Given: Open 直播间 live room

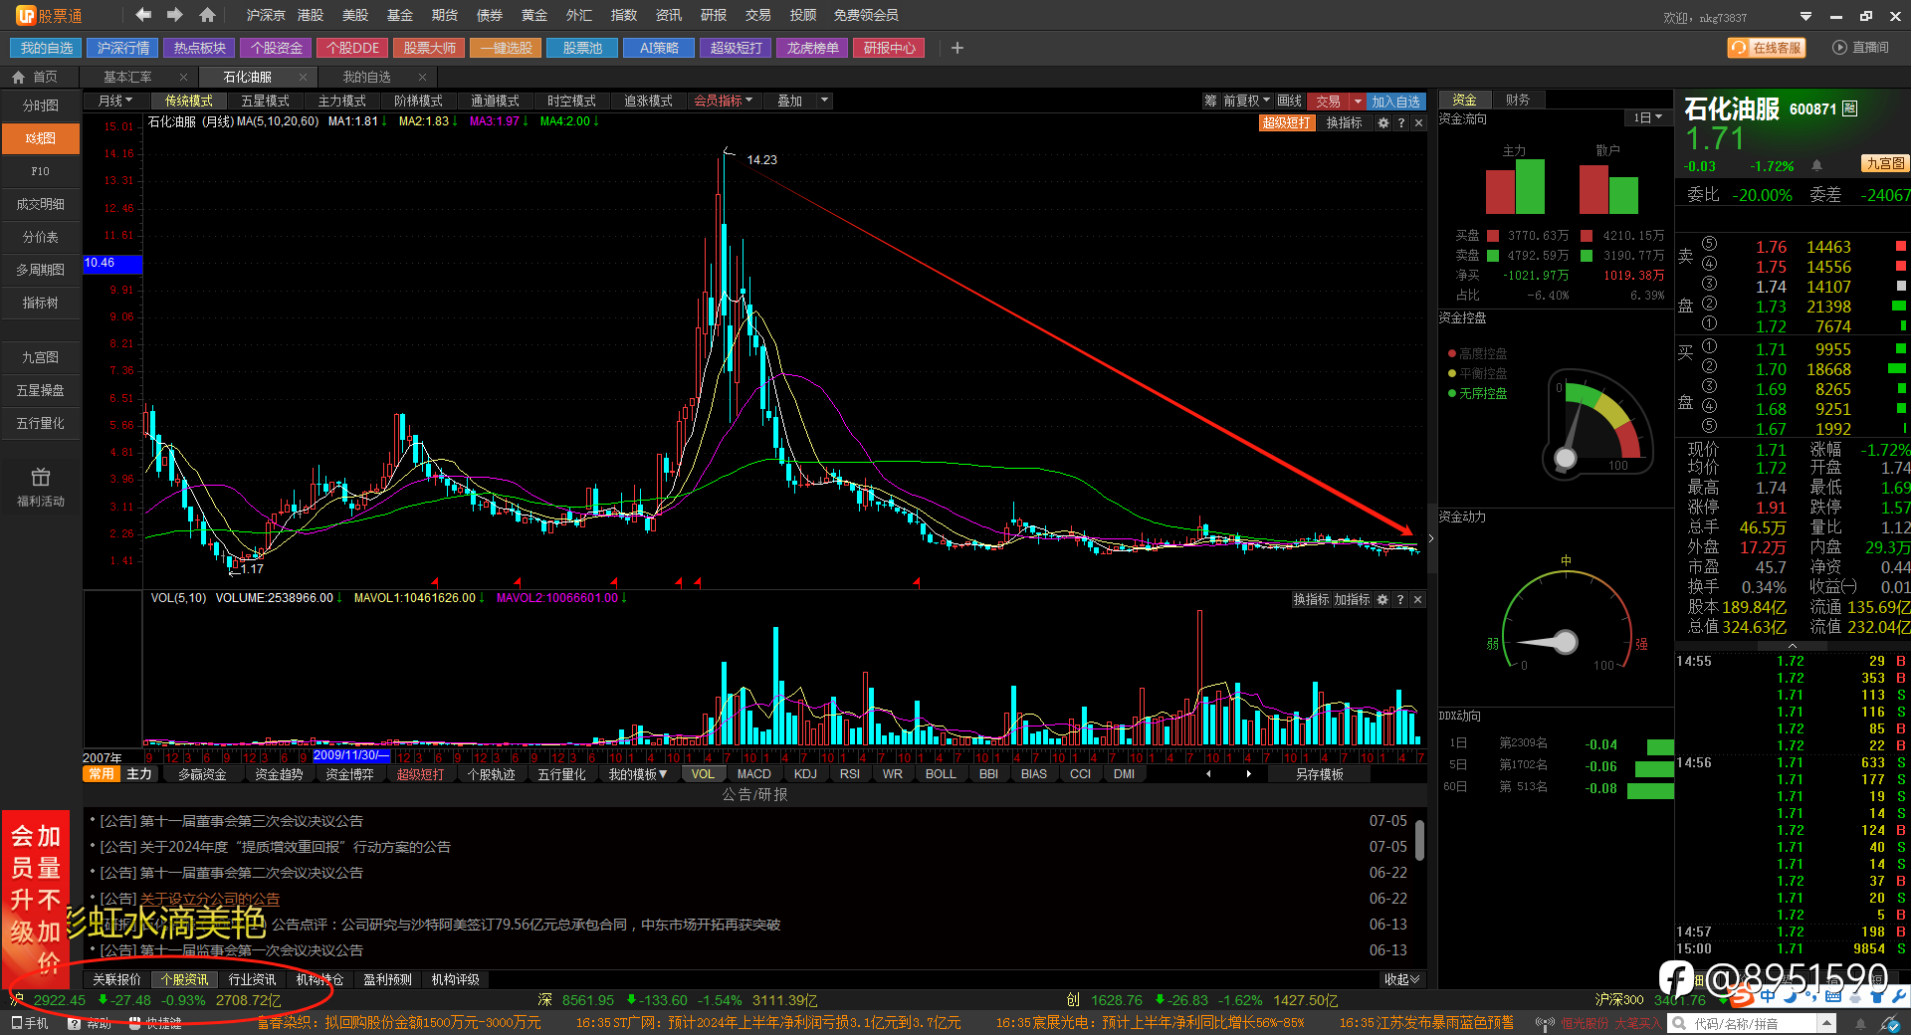Looking at the screenshot, I should point(1860,48).
